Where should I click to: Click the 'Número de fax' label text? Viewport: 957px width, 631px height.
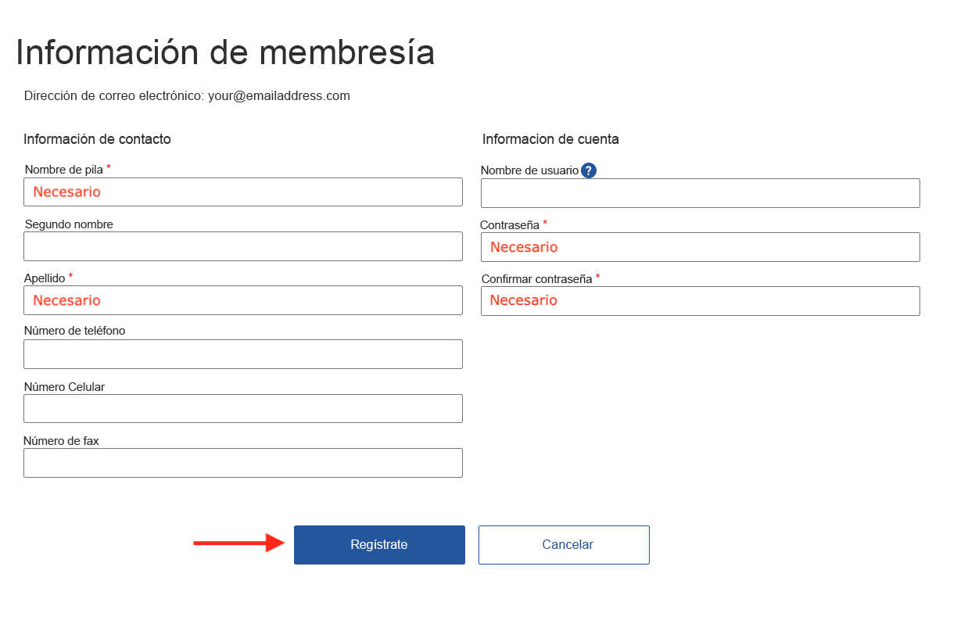point(61,441)
